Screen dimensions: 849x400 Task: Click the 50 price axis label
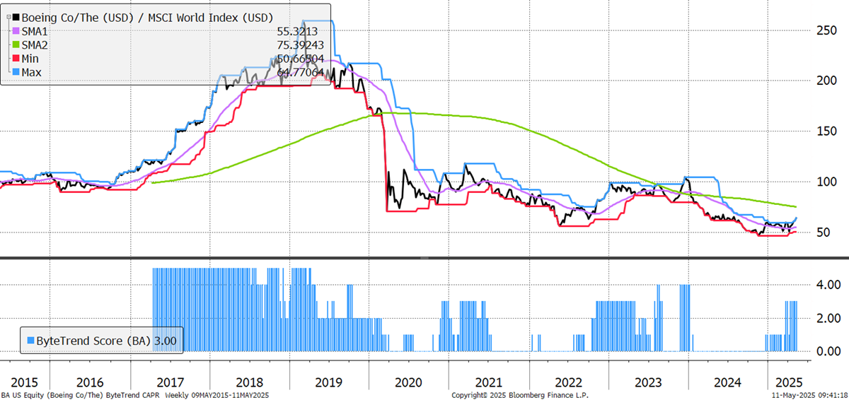pos(822,233)
